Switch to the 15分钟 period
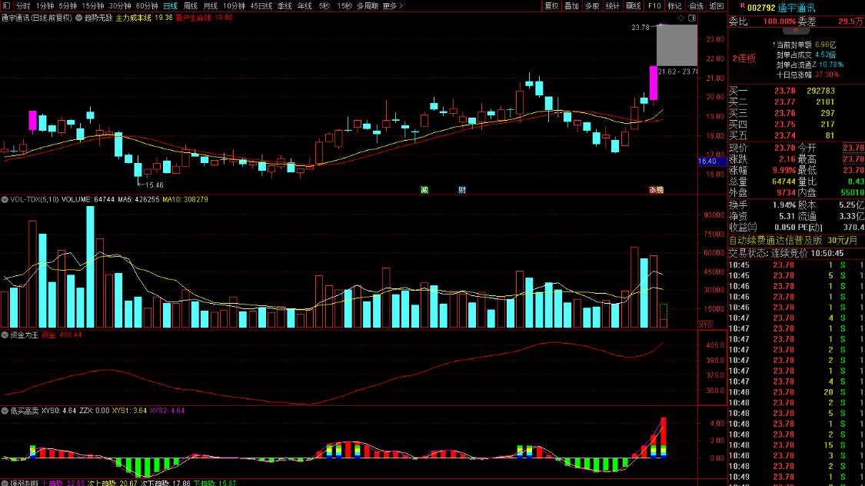Screen dimensions: 865x486 tap(93, 6)
